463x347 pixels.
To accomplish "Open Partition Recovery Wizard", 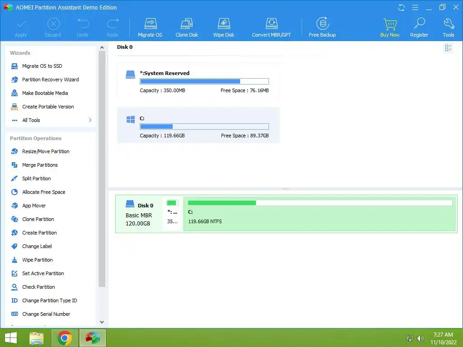I will tap(51, 80).
